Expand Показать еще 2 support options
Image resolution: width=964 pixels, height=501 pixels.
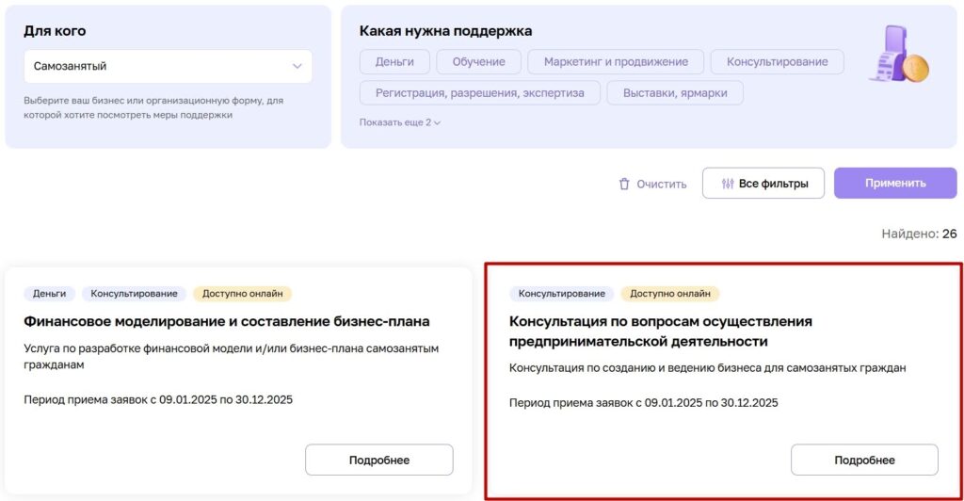400,122
